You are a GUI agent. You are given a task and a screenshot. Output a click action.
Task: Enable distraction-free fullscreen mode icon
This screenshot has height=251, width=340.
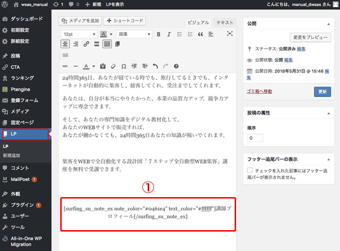pos(230,34)
